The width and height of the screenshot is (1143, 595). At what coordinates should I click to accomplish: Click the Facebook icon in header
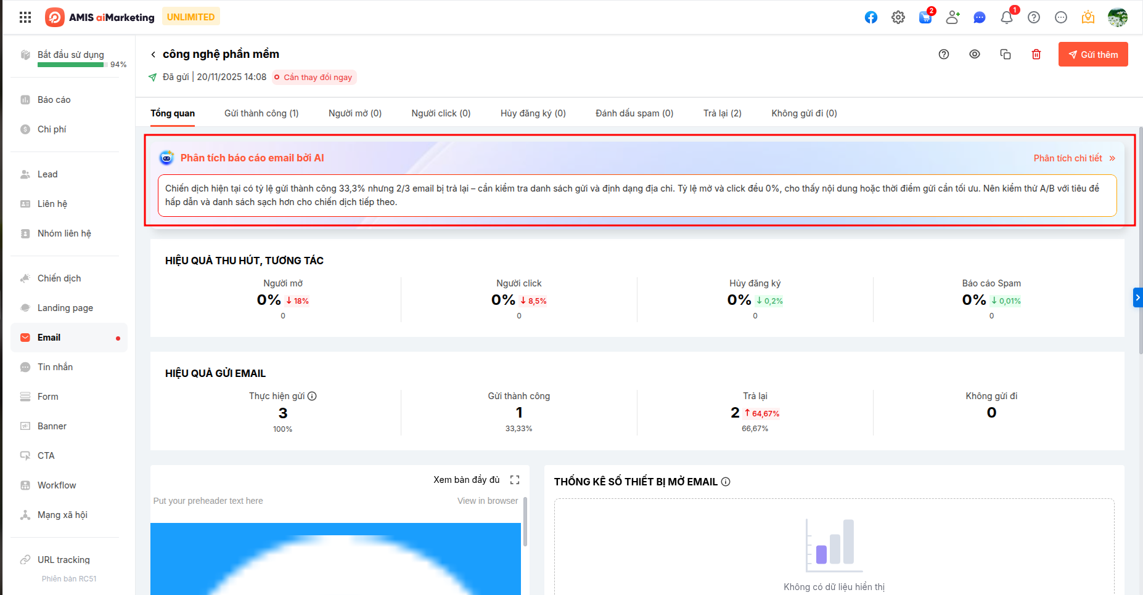871,17
